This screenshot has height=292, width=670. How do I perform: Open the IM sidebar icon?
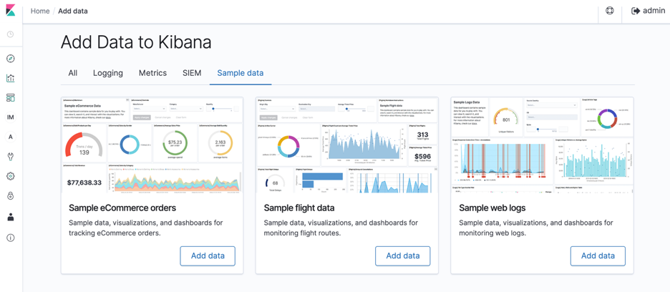click(x=11, y=117)
